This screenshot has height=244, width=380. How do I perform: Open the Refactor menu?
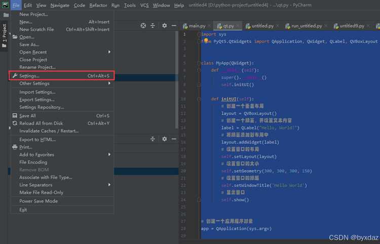98,5
